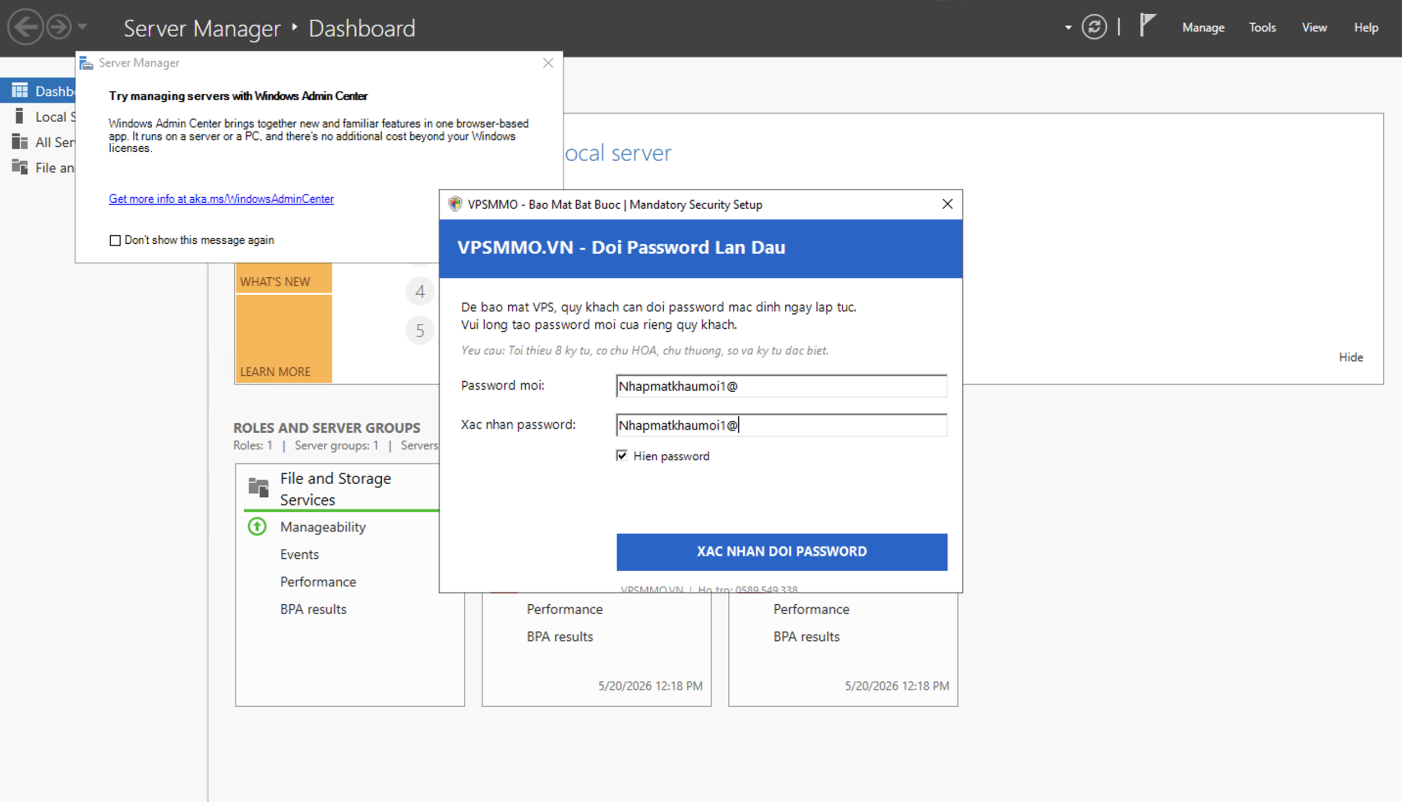The image size is (1402, 802).
Task: Open Manageability under File and Storage Services
Action: click(x=323, y=527)
